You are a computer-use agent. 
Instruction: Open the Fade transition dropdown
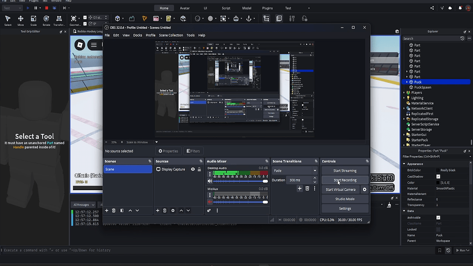pyautogui.click(x=294, y=170)
